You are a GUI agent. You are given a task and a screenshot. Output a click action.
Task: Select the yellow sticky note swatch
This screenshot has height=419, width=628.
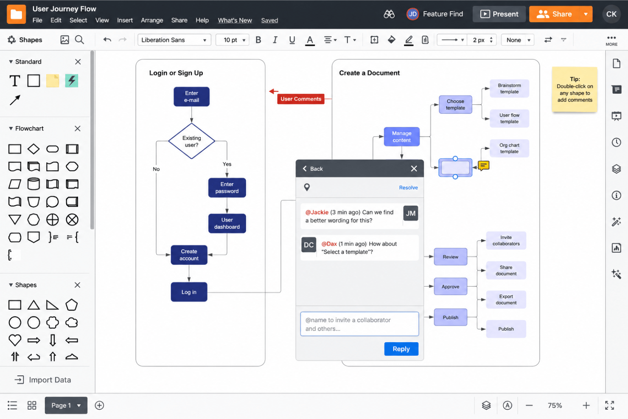click(x=53, y=81)
